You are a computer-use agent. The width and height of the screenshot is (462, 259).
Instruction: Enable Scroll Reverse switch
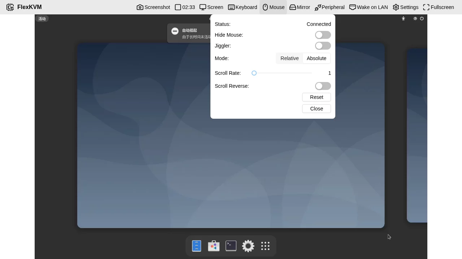323,86
